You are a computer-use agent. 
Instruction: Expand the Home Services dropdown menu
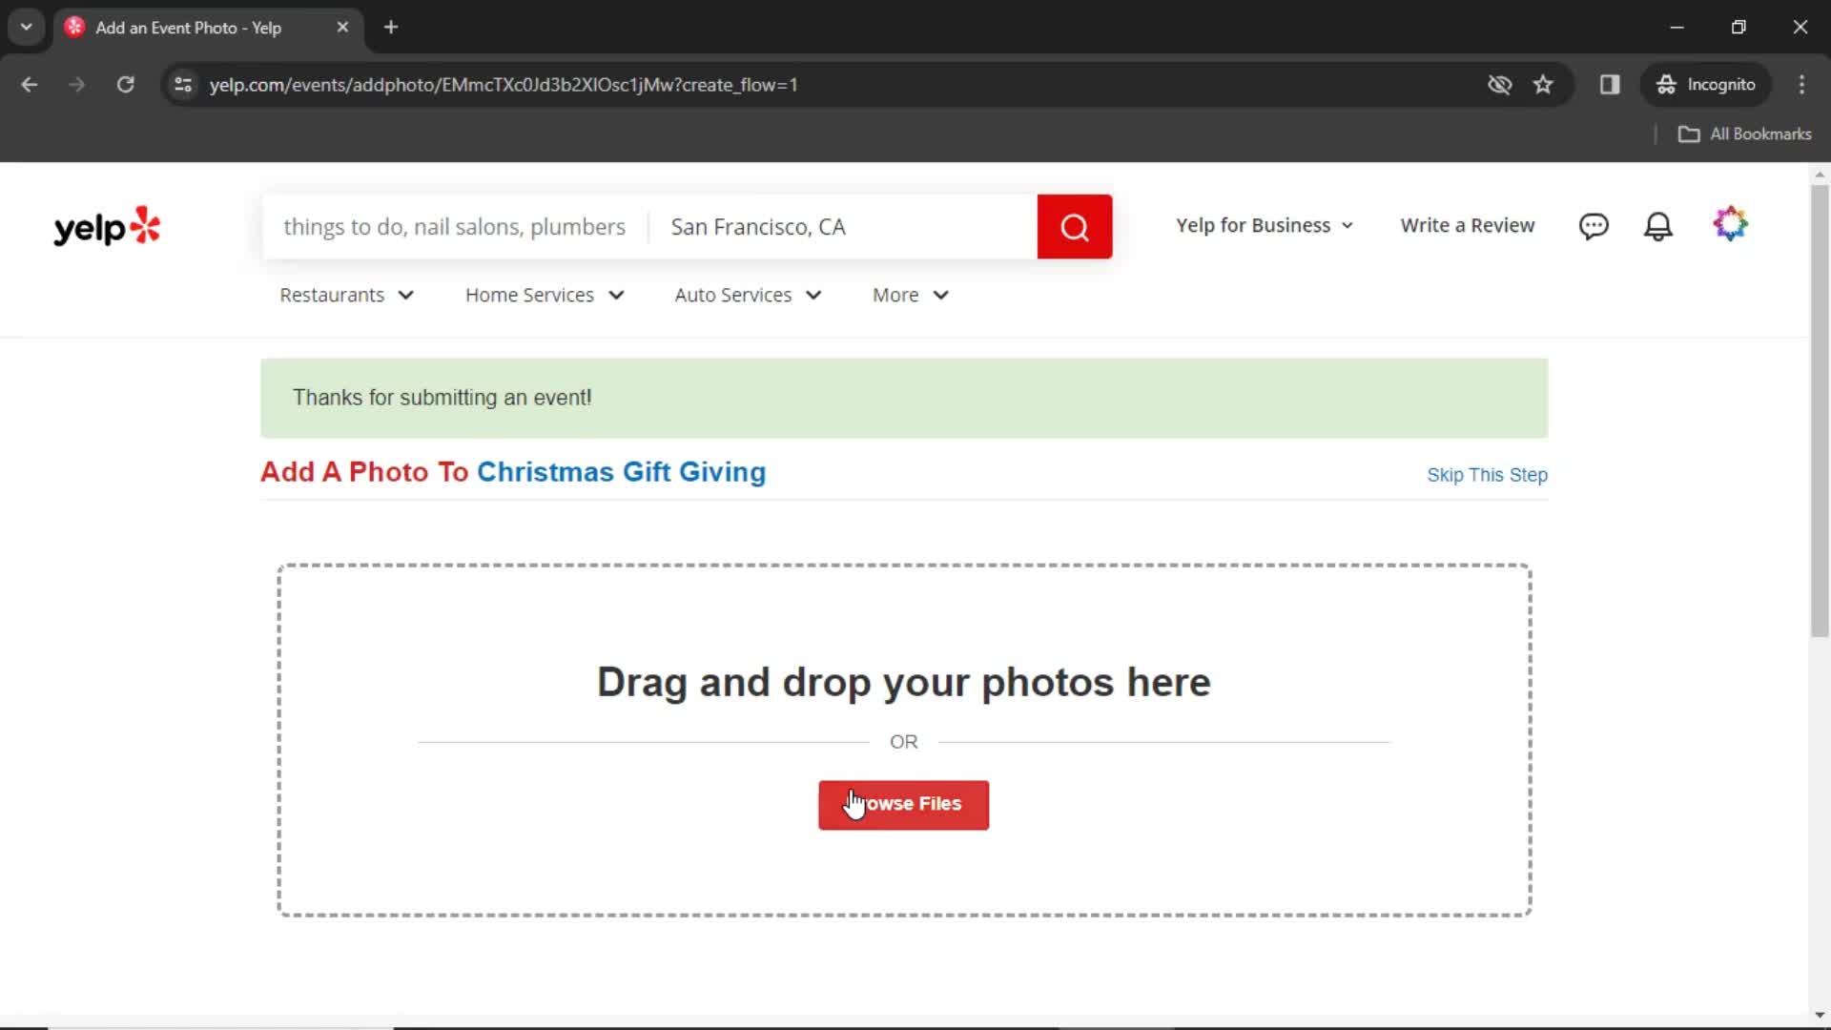pos(545,295)
